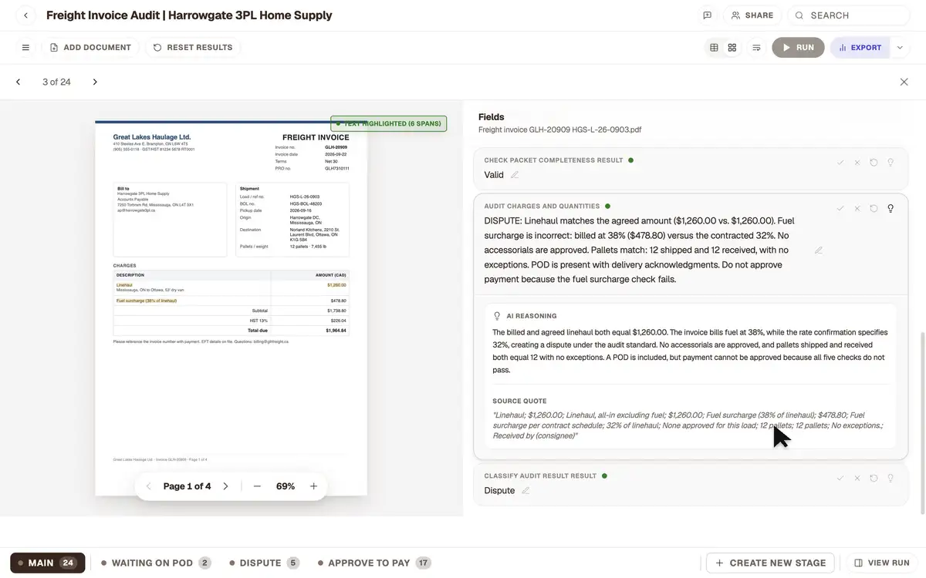926x578 pixels.
Task: Switch to table view icon
Action: [714, 48]
